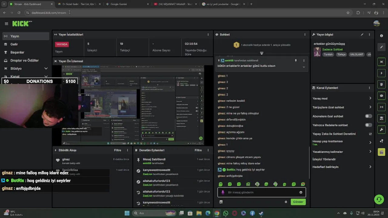The width and height of the screenshot is (388, 218).
Task: Reload the page with the browser refresh button
Action: click(19, 13)
